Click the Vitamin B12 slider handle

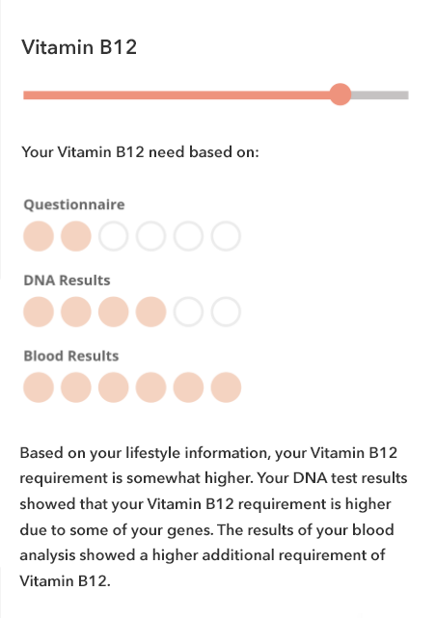(x=340, y=94)
